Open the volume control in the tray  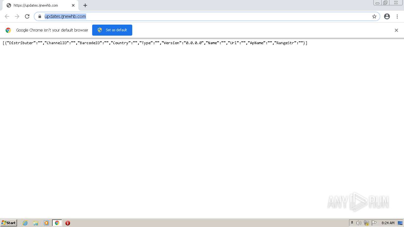[359, 223]
